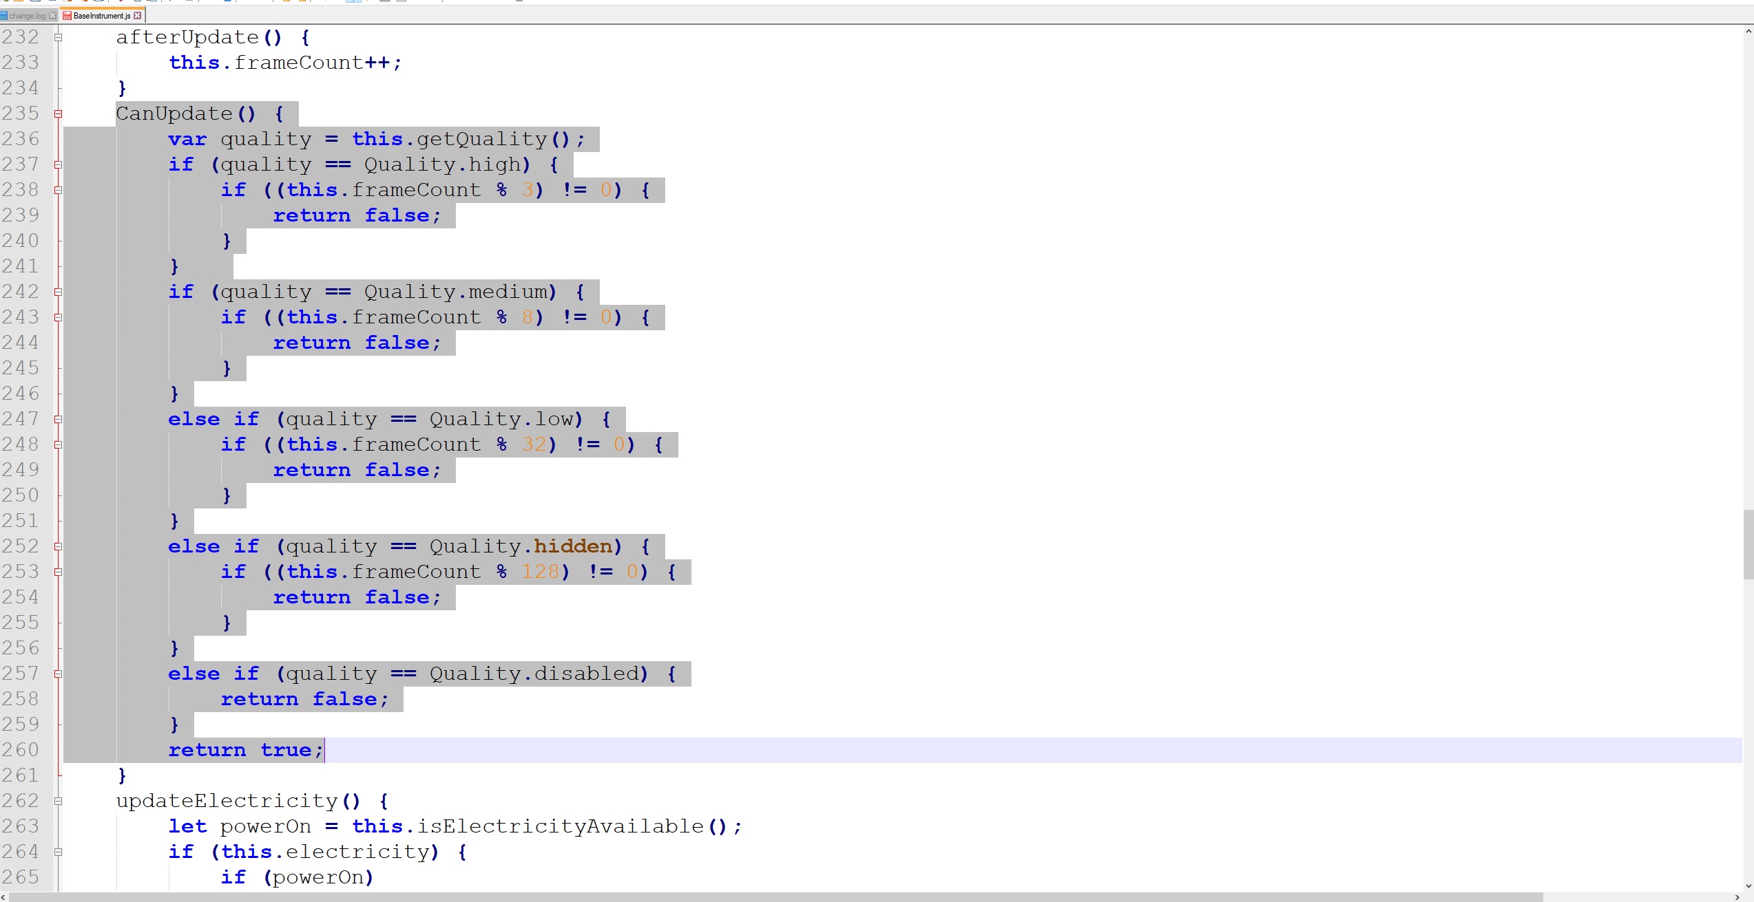Screen dimensions: 1754x902
Task: Click the vertical scrollbar up arrow
Action: [x=1748, y=31]
